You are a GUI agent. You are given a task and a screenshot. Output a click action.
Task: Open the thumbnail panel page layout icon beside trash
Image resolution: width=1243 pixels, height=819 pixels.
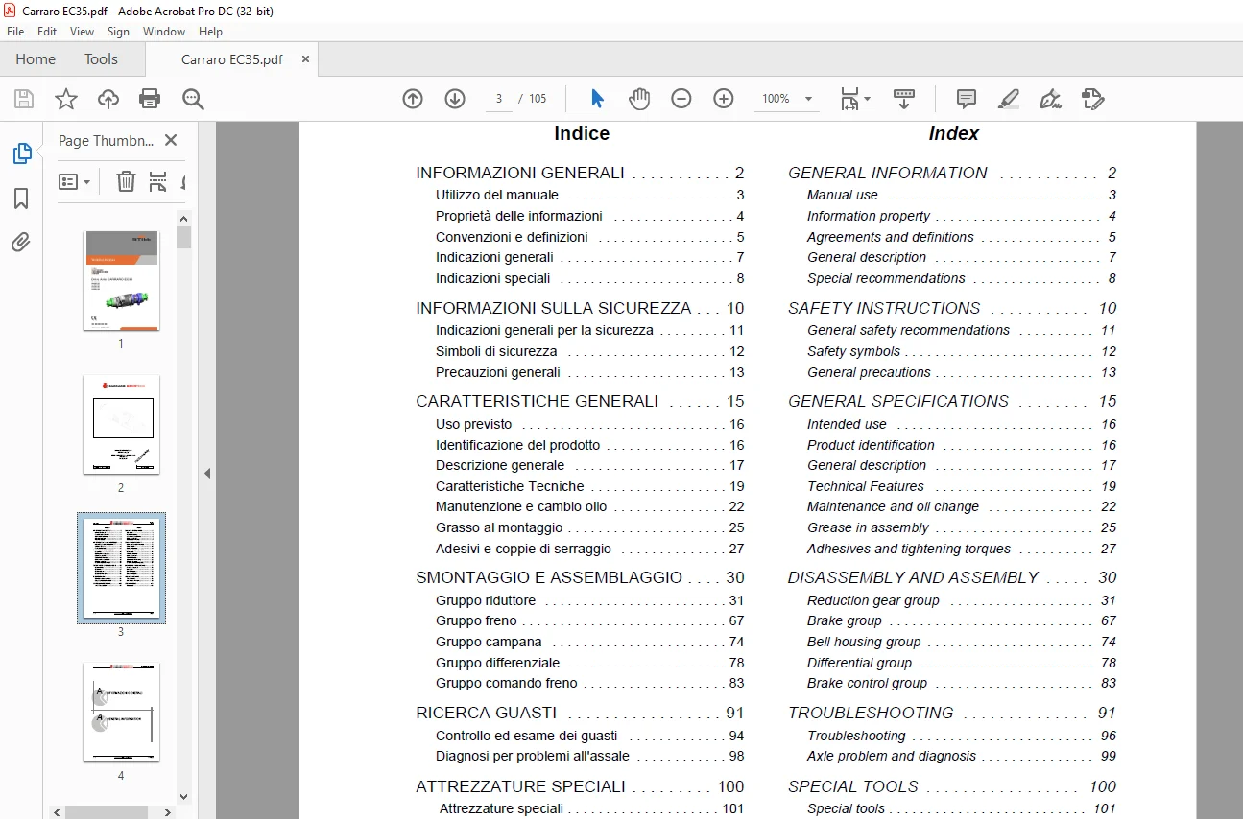158,181
